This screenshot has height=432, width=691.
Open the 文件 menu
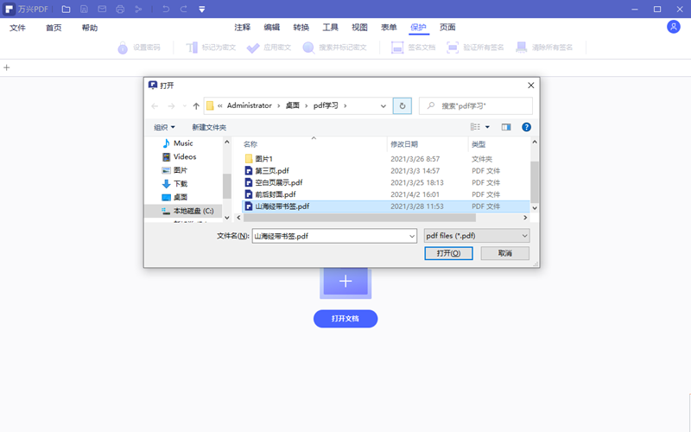[x=17, y=28]
